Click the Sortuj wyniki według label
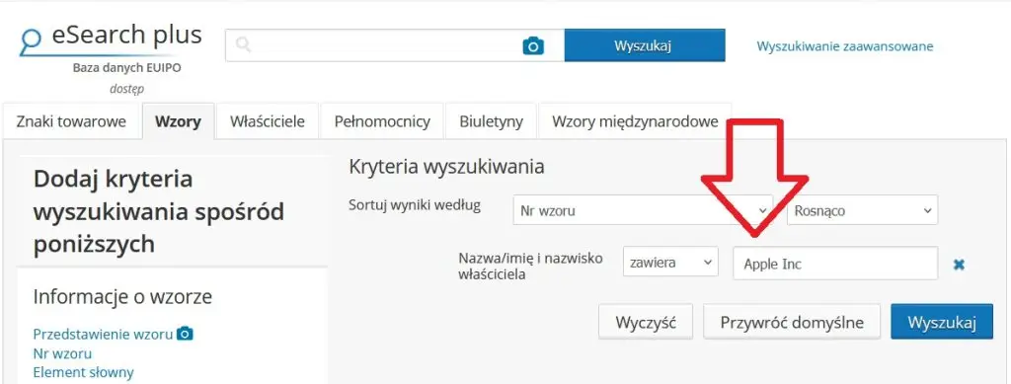The width and height of the screenshot is (1011, 384). (415, 205)
